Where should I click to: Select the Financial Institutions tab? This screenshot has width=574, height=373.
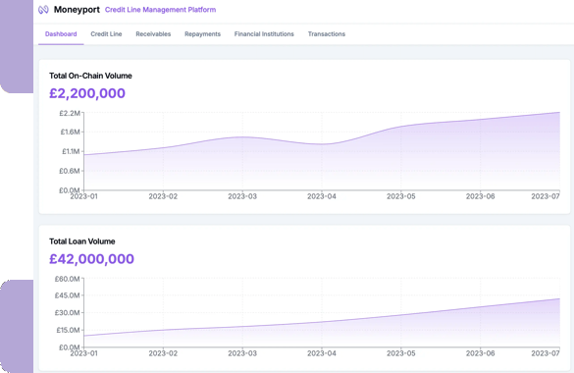pos(264,34)
